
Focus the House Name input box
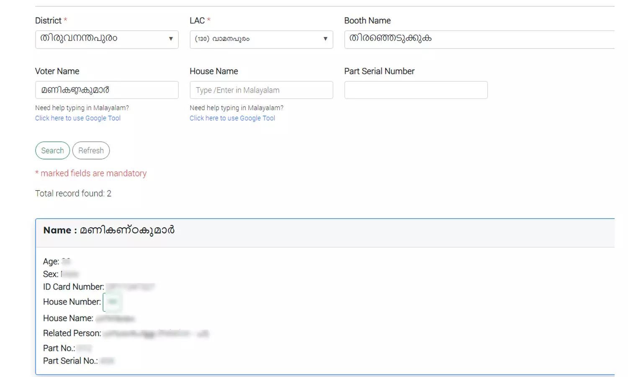coord(261,90)
